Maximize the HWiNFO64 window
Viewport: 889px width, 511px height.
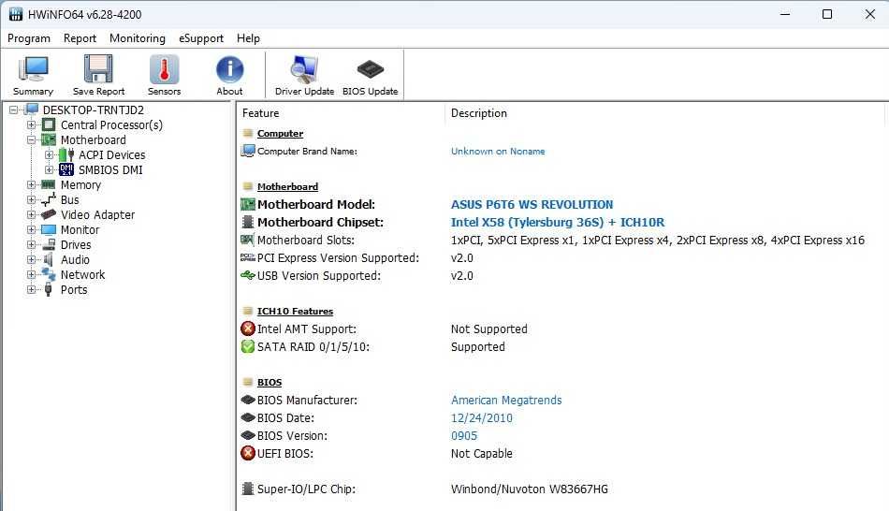(827, 14)
